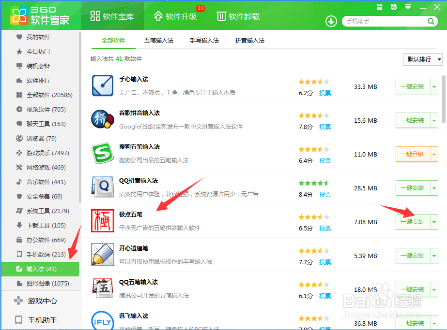
Task: Click the QQ拼音输入法 app icon
Action: click(x=103, y=187)
